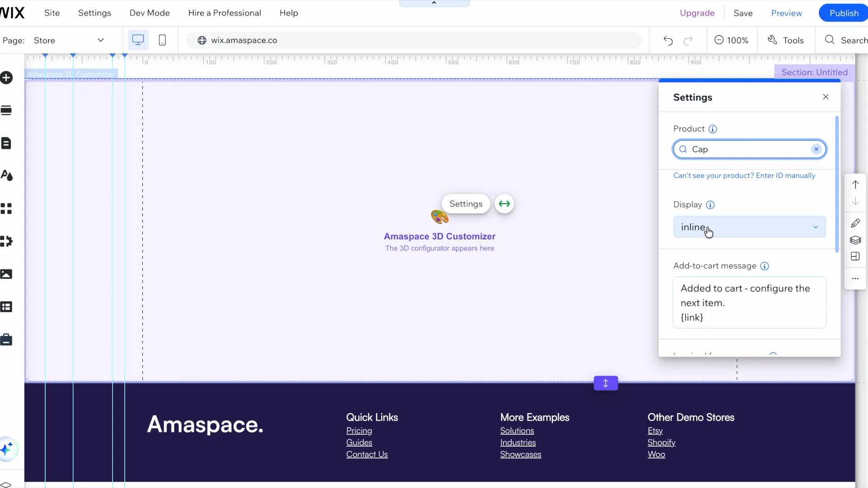This screenshot has height=488, width=868.
Task: Click Add-to-cart message info icon
Action: coord(764,266)
